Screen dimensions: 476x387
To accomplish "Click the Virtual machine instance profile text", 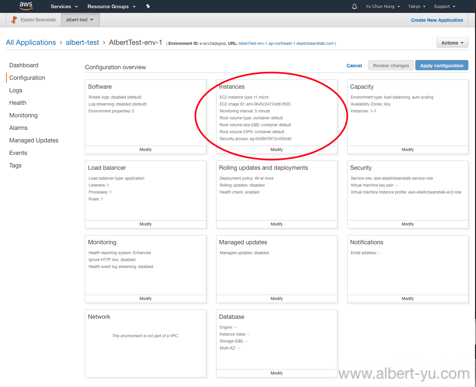I will (x=406, y=192).
